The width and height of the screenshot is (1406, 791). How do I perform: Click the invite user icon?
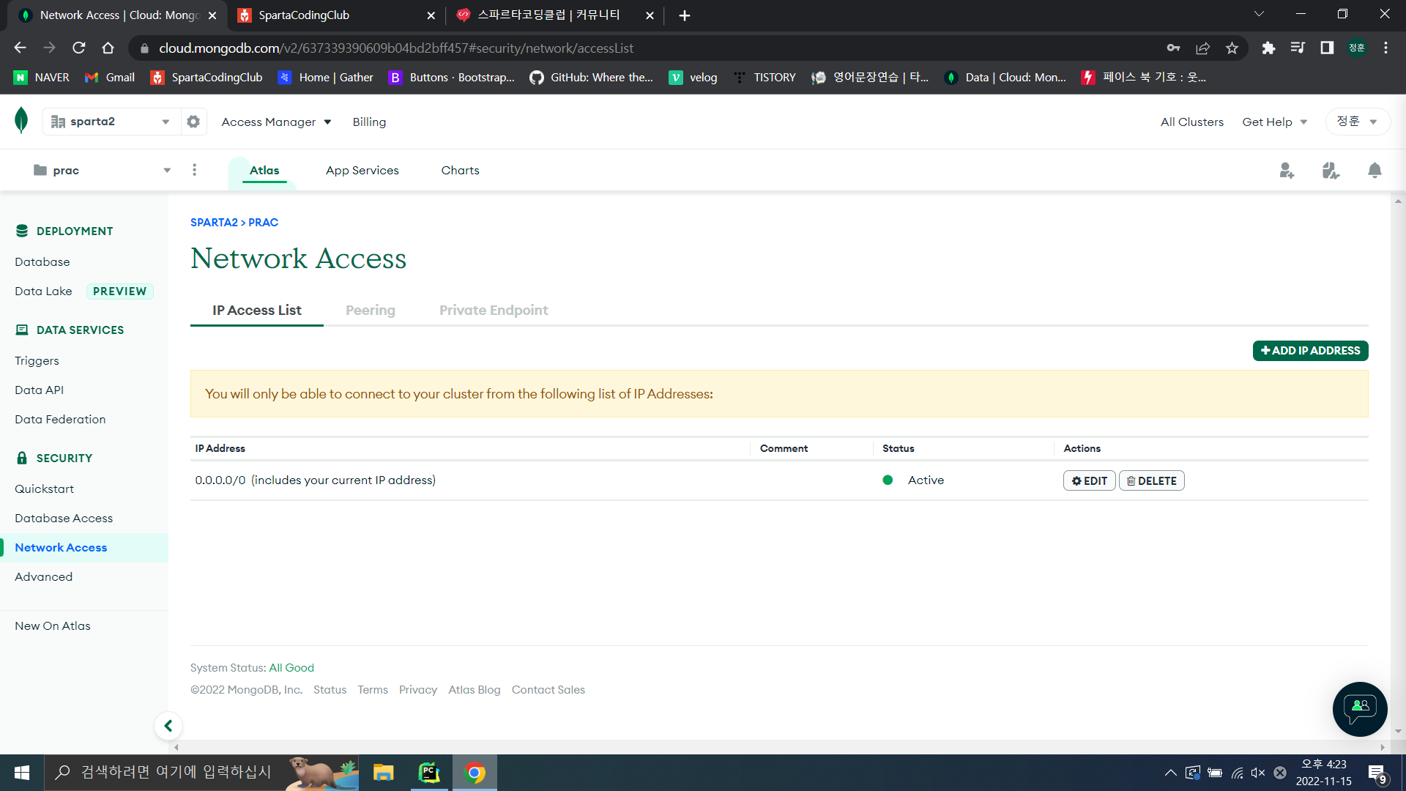(x=1287, y=171)
